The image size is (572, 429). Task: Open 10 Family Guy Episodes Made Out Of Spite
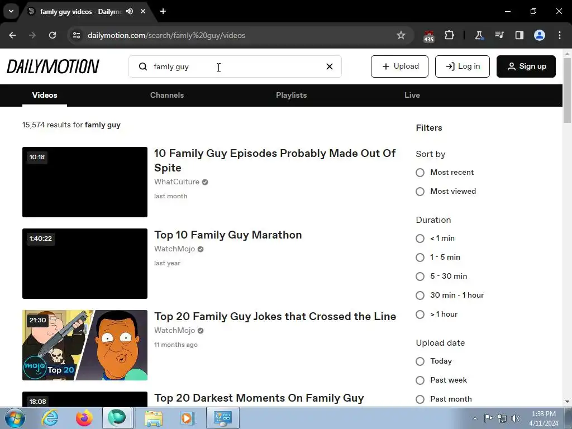(275, 160)
